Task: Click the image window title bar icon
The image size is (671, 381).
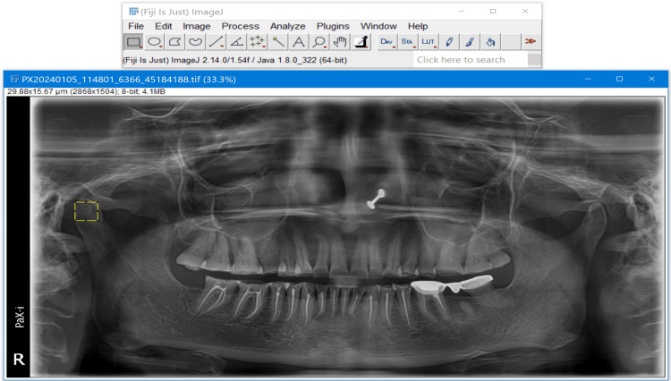Action: pyautogui.click(x=15, y=79)
